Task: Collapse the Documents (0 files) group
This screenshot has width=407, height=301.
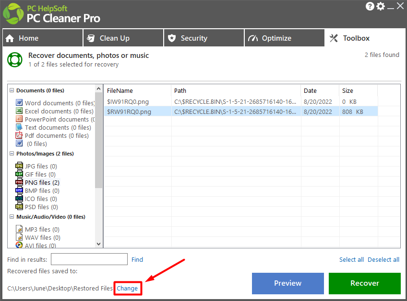Action: (x=12, y=90)
